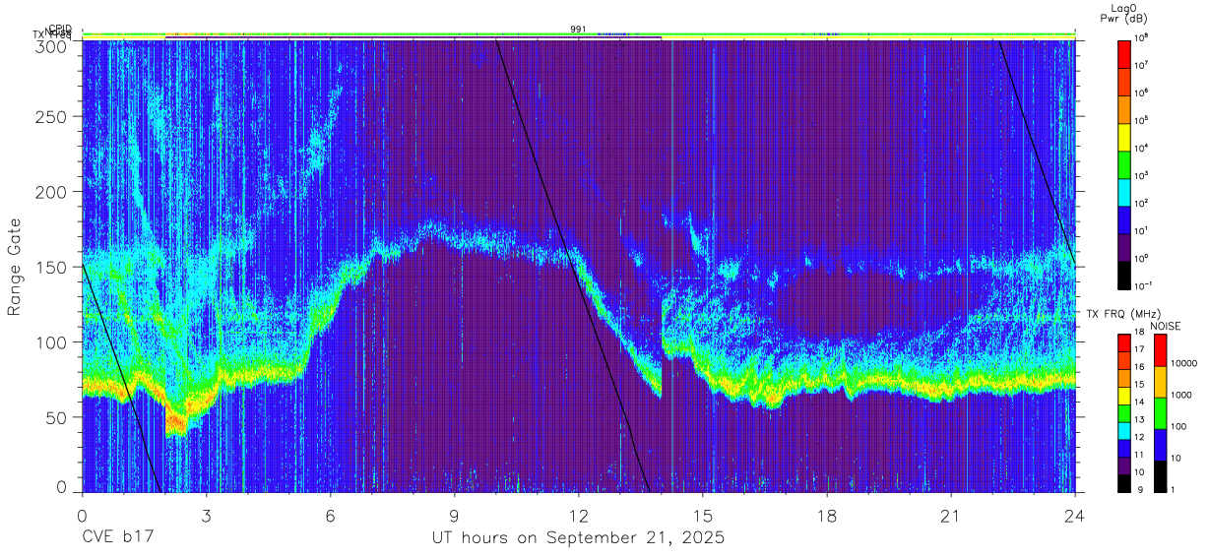The image size is (1209, 558).
Task: Click the '24' UT hour tick label
Action: pos(1075,516)
